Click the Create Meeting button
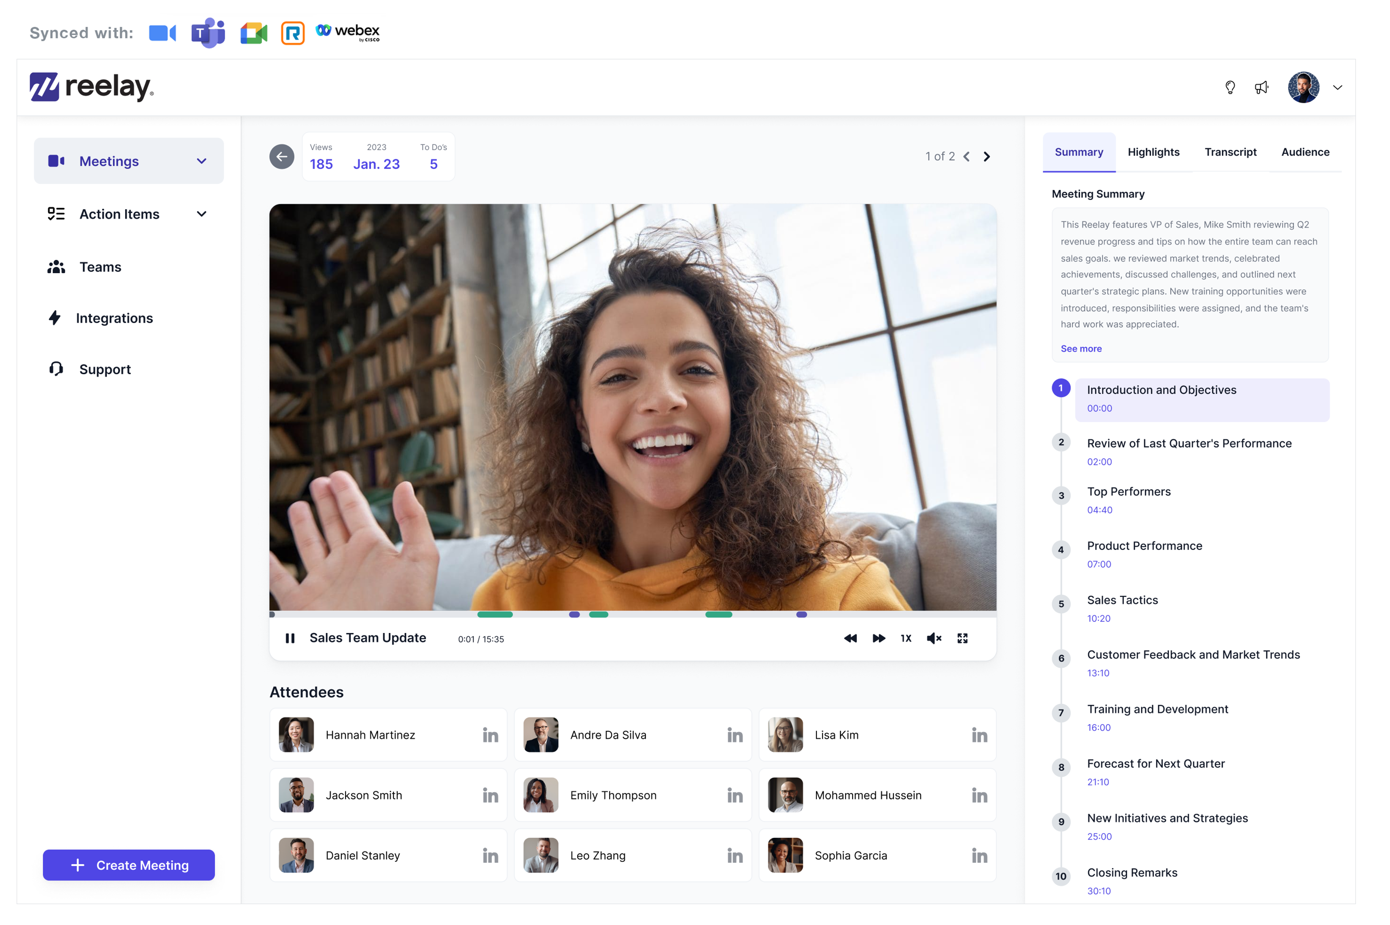This screenshot has width=1390, height=925. coord(129,865)
